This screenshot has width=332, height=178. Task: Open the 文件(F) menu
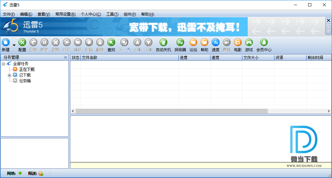click(x=9, y=14)
